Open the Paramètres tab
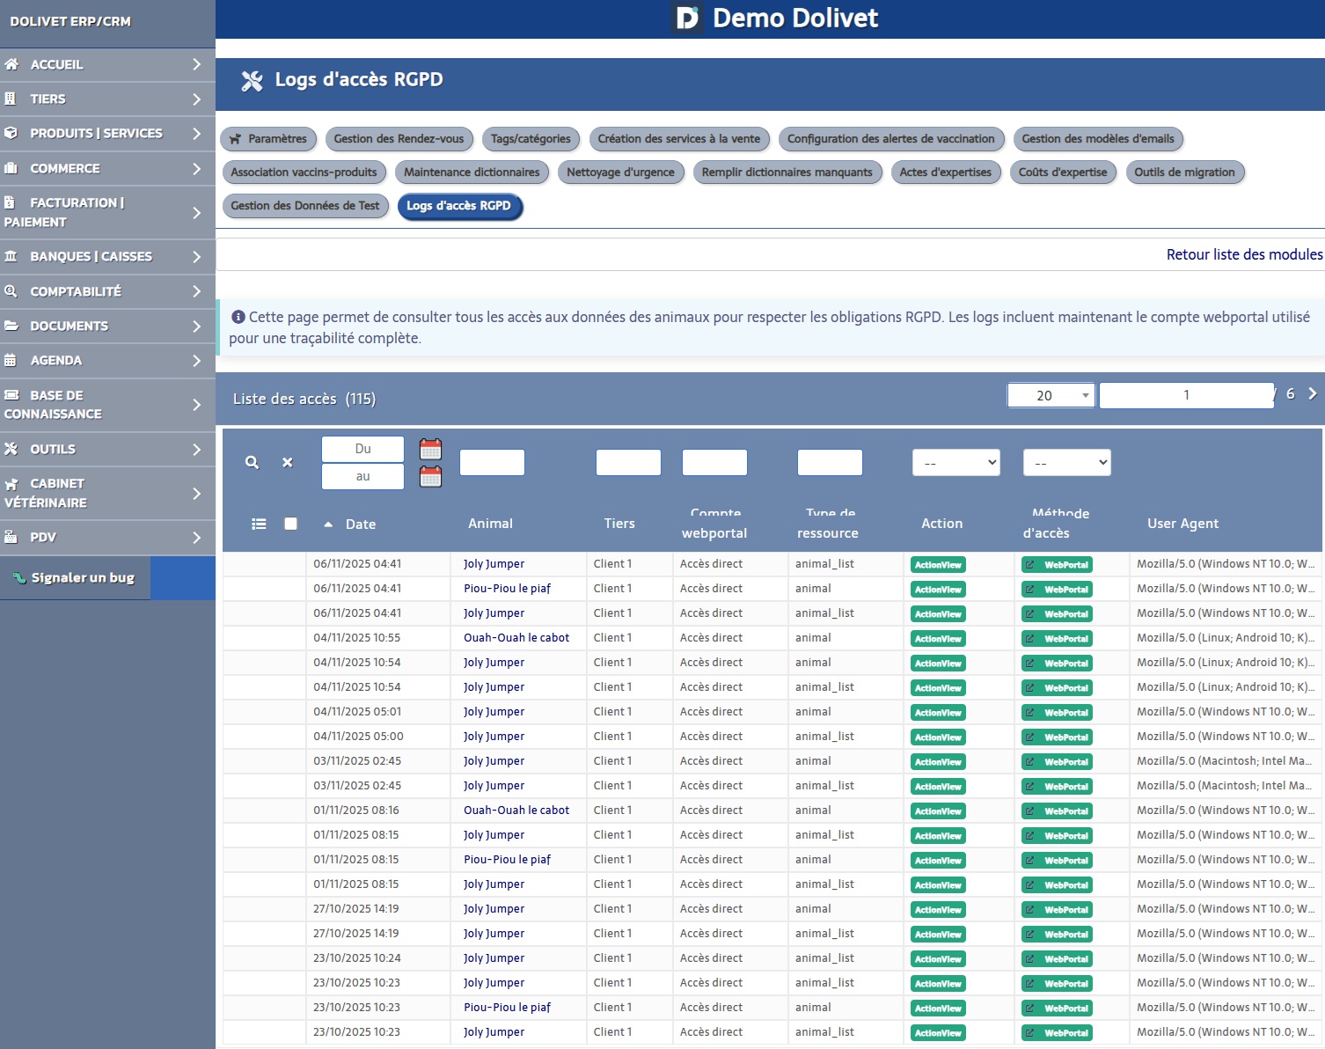Screen dimensions: 1325x1049 click(269, 139)
